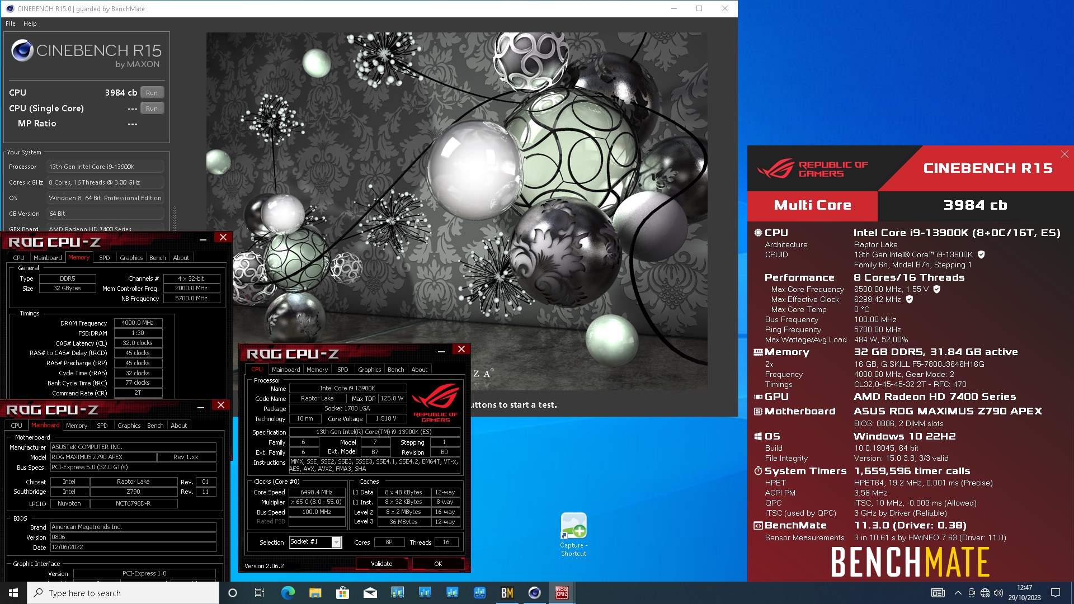Screen dimensions: 1074x604
Task: Switch to SPD tab in CPU-Z Memory window
Action: pos(105,258)
